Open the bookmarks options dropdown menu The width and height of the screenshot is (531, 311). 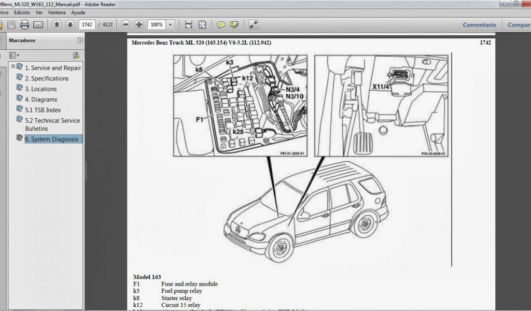tap(13, 55)
